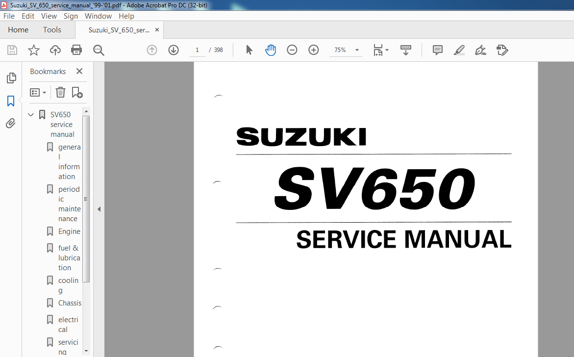Jump to the servicing bookmark

[68, 347]
